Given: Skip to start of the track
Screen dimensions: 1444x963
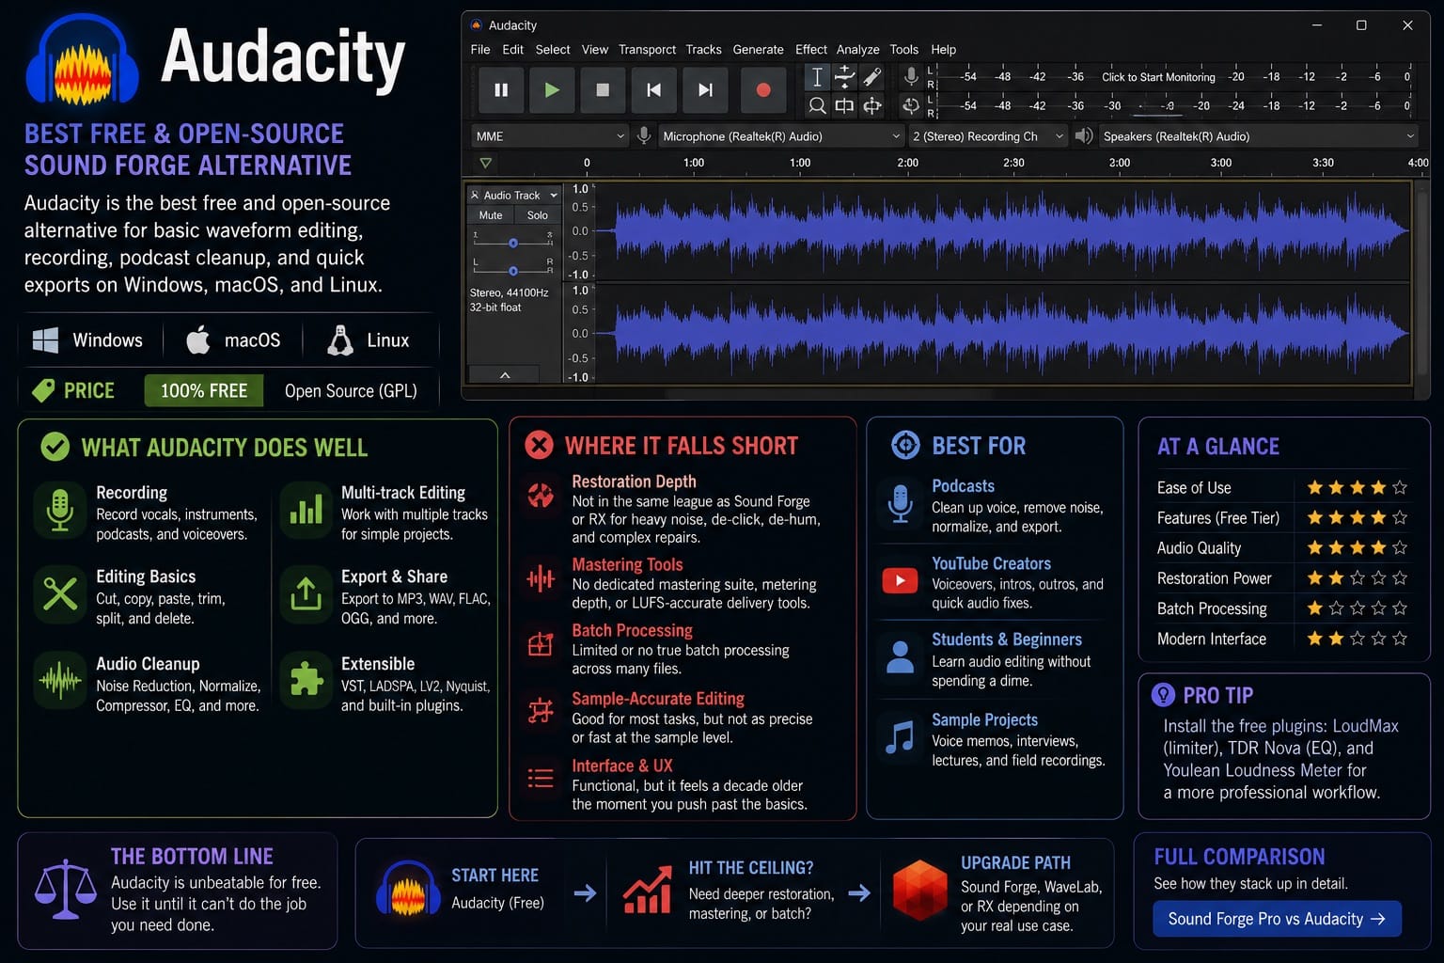Looking at the screenshot, I should click(x=653, y=90).
